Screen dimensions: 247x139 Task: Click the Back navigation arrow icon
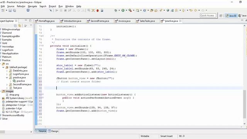click(196, 10)
